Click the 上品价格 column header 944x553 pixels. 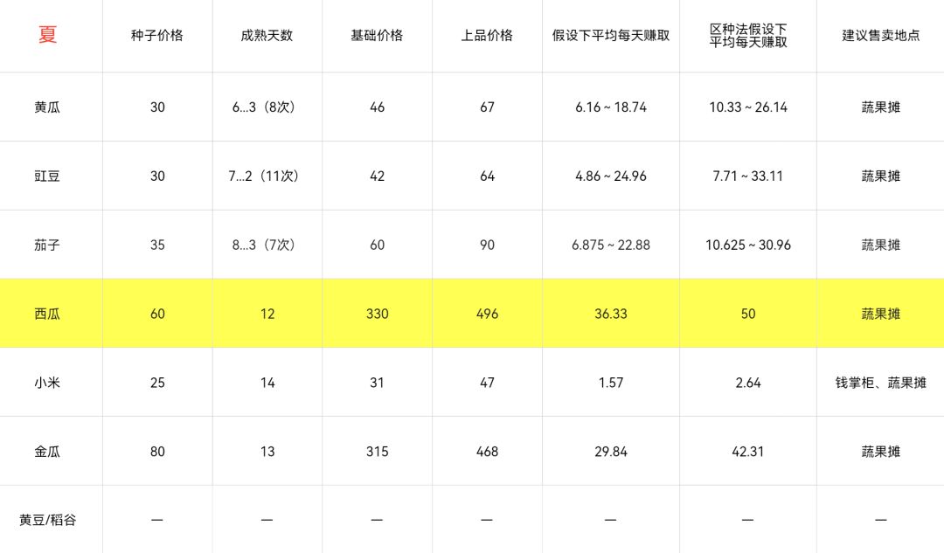487,36
